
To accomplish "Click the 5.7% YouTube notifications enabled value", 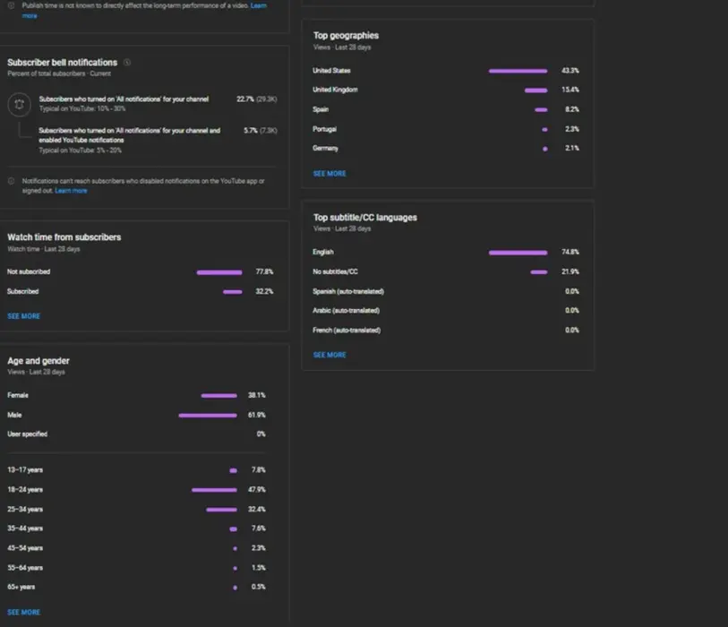I will pos(251,131).
